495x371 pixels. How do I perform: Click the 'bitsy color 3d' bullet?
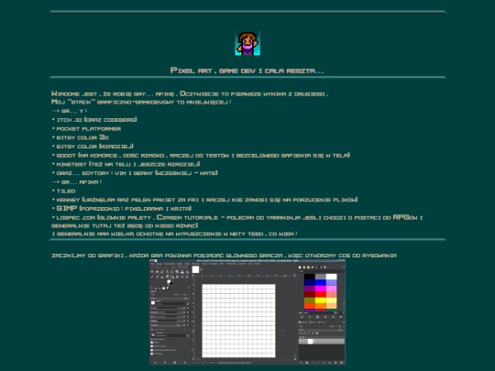pyautogui.click(x=80, y=137)
